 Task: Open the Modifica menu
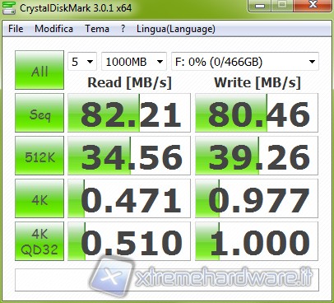[x=53, y=29]
